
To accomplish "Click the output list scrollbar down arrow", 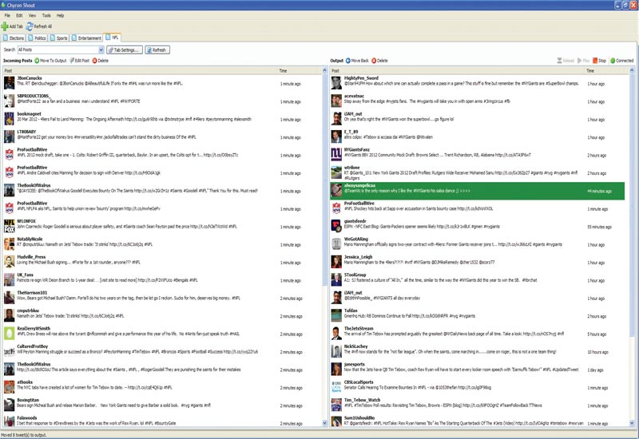I will 632,424.
